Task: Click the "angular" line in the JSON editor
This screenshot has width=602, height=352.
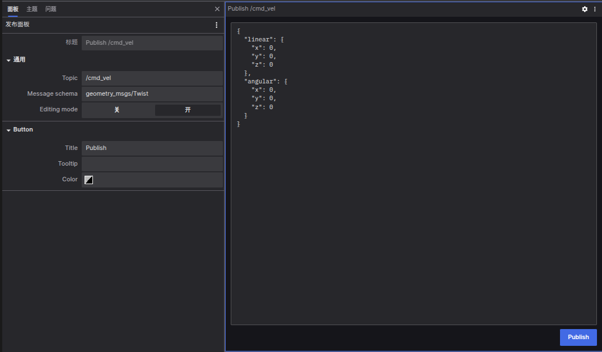Action: click(x=265, y=81)
